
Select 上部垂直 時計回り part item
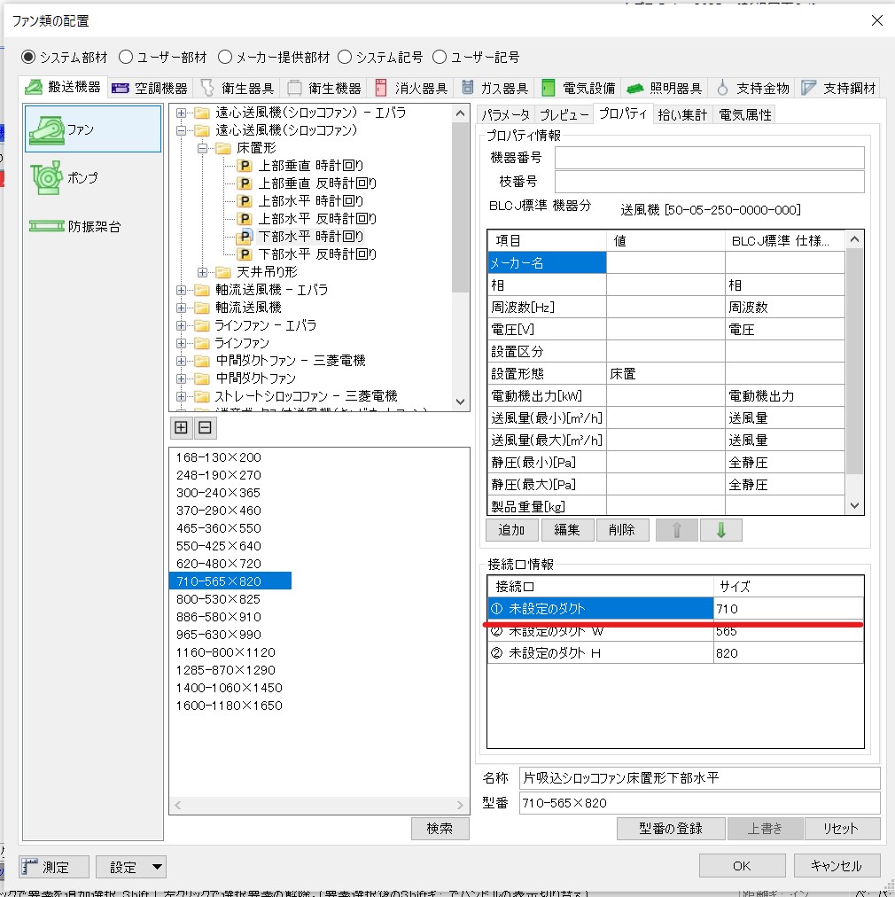point(310,166)
